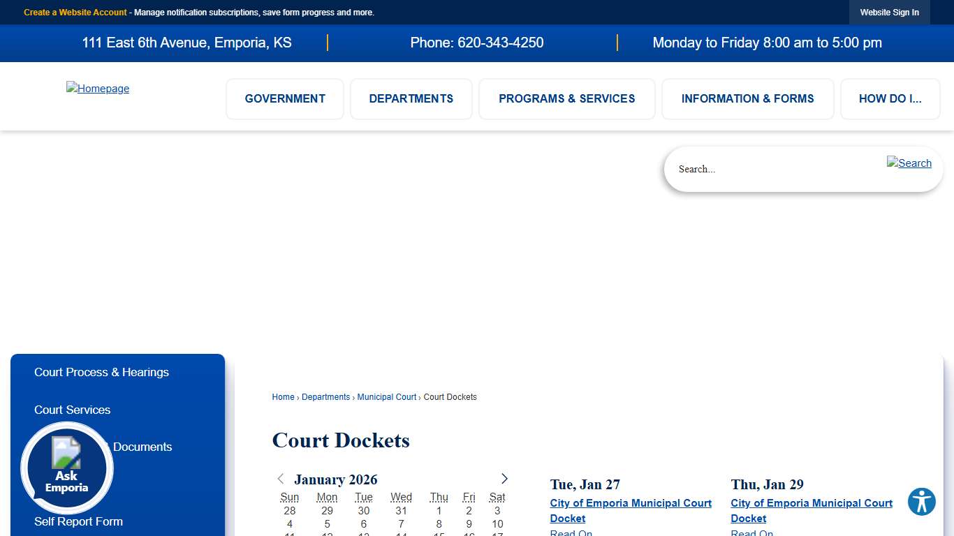Click the Homepage logo link
Viewport: 954px width, 536px height.
pyautogui.click(x=97, y=89)
